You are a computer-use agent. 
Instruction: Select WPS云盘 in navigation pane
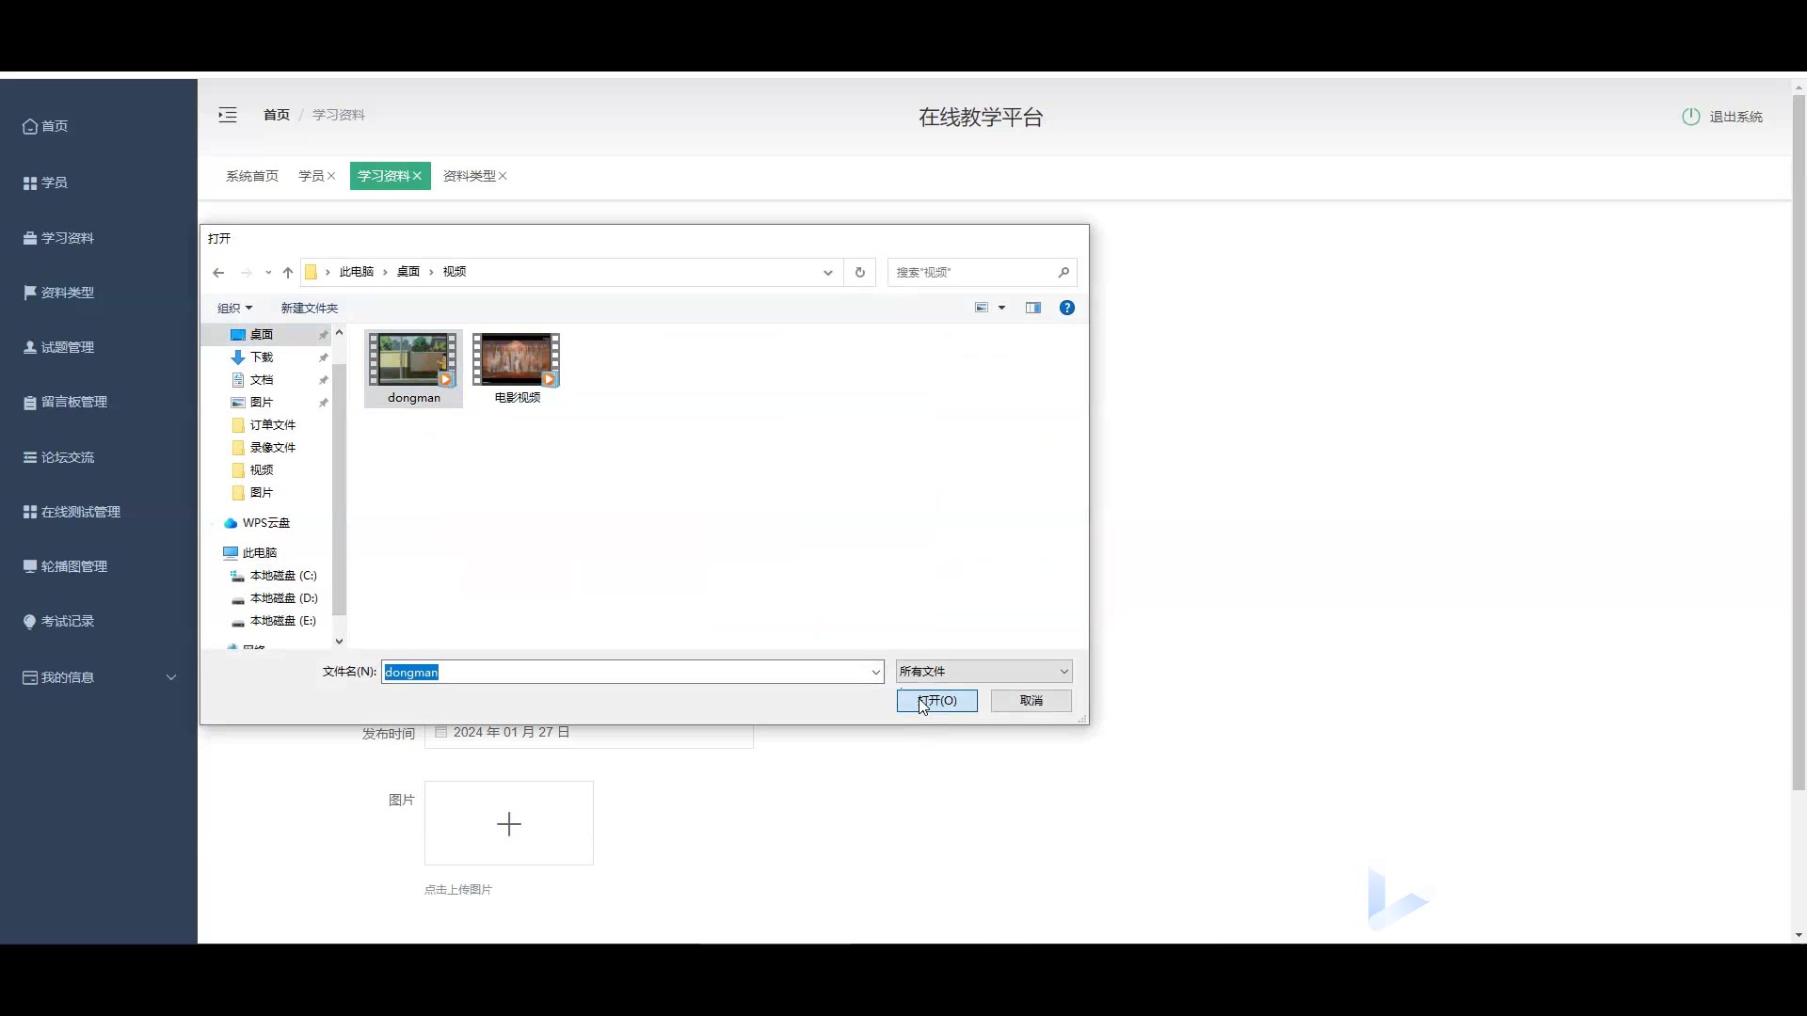[266, 523]
